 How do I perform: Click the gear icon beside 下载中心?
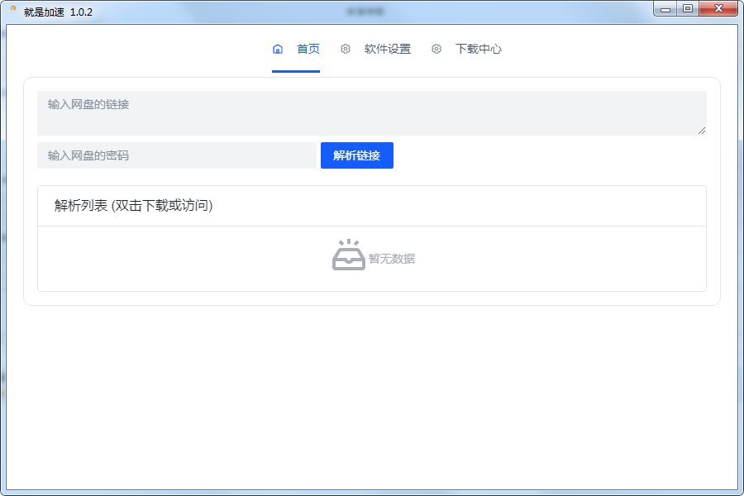436,49
